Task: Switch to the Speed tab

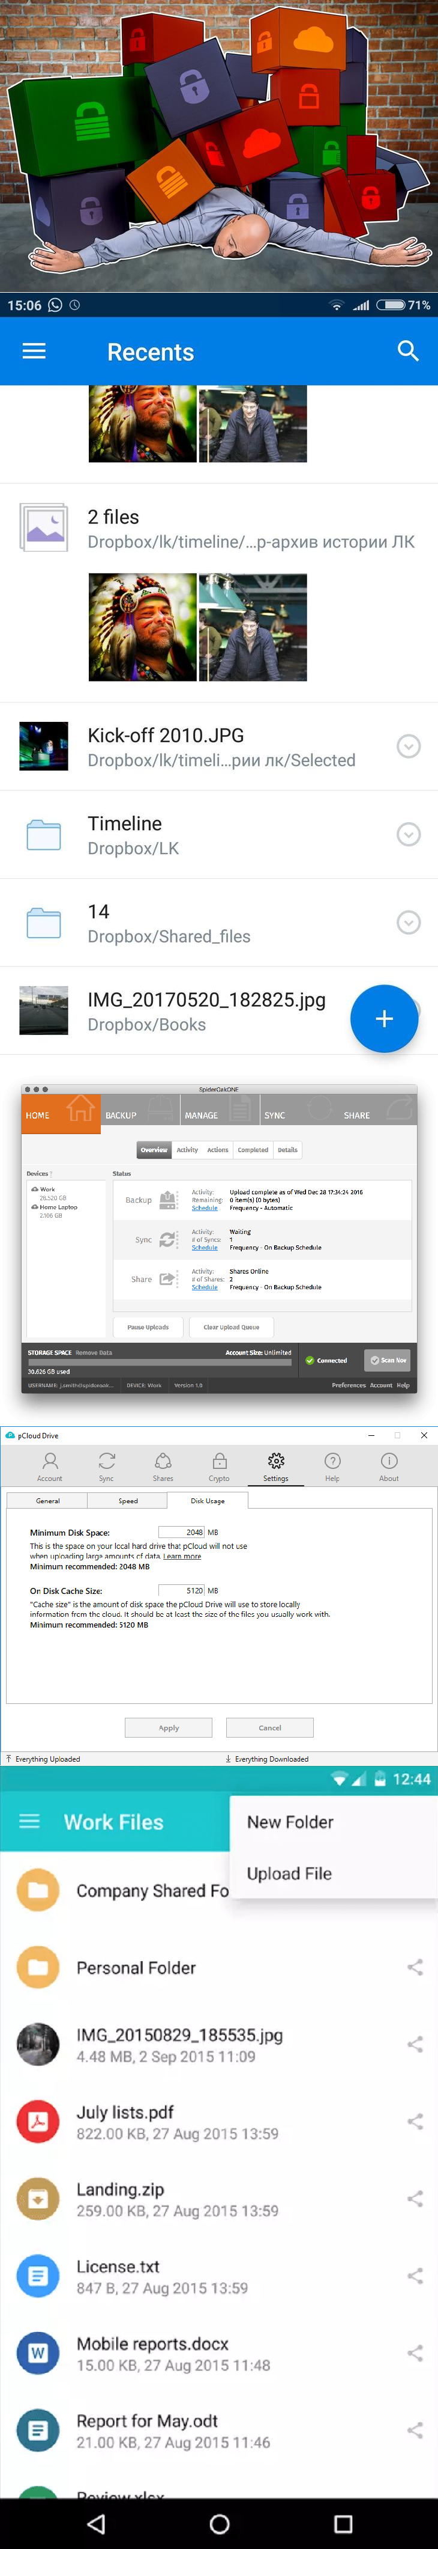Action: tap(128, 1501)
